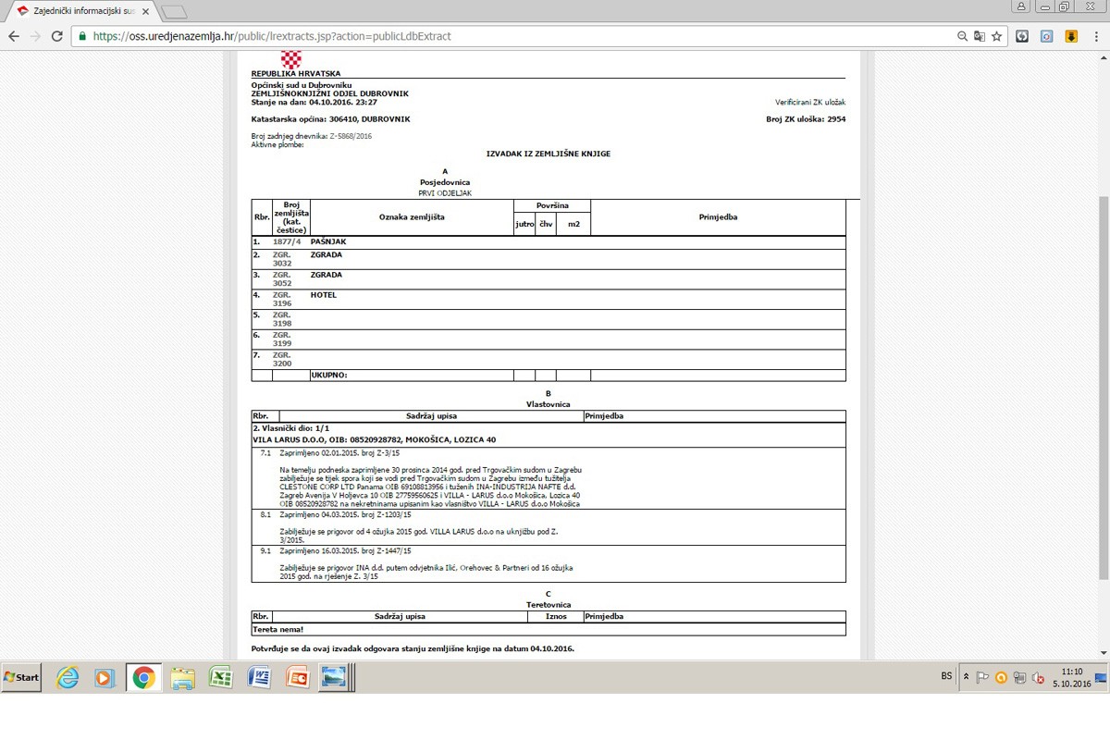Click the yellow download extension icon
Screen dimensions: 1110x740
(1071, 36)
